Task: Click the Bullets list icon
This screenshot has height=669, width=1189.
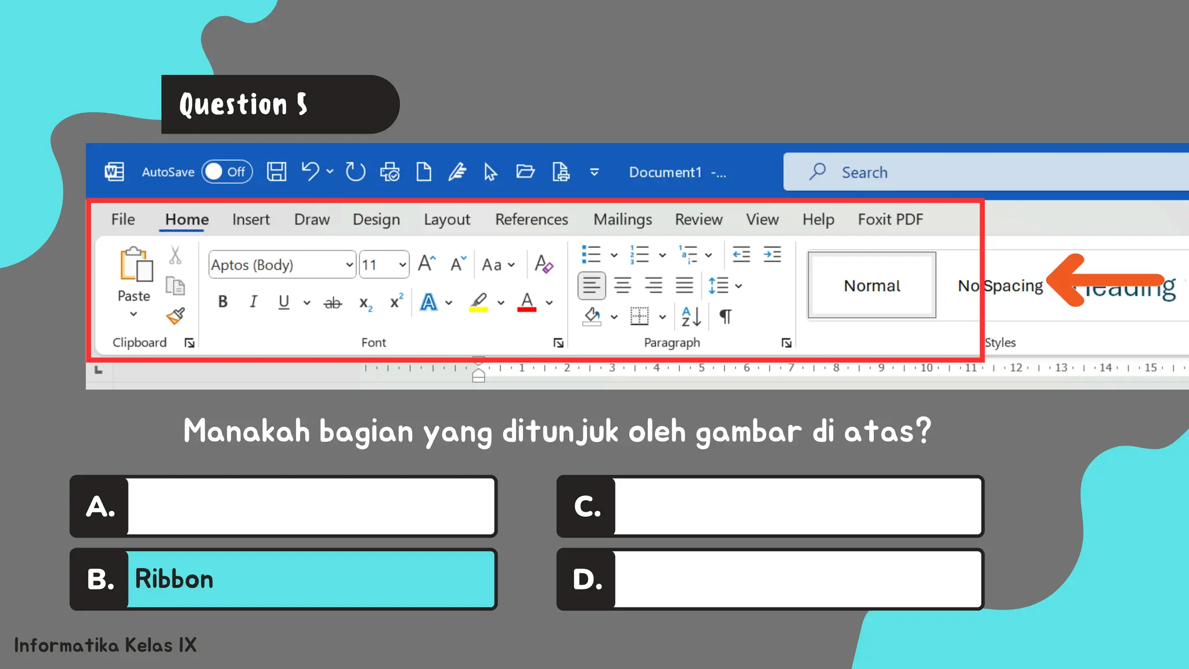Action: pyautogui.click(x=591, y=254)
